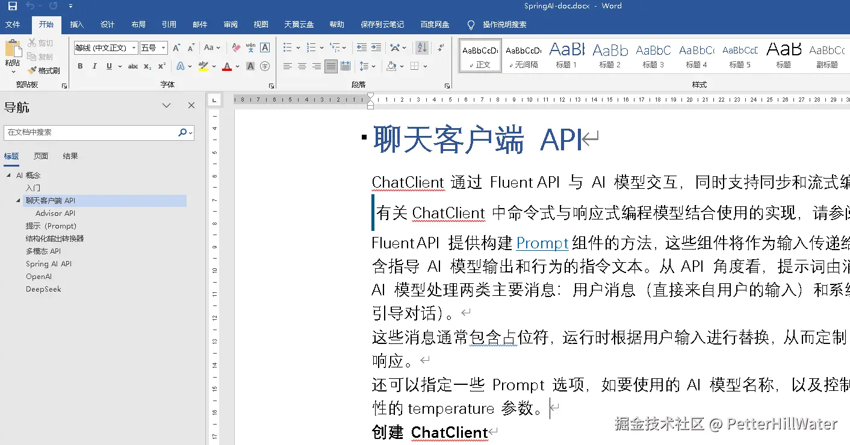Toggle Italic formatting
The width and height of the screenshot is (850, 445).
pyautogui.click(x=95, y=66)
